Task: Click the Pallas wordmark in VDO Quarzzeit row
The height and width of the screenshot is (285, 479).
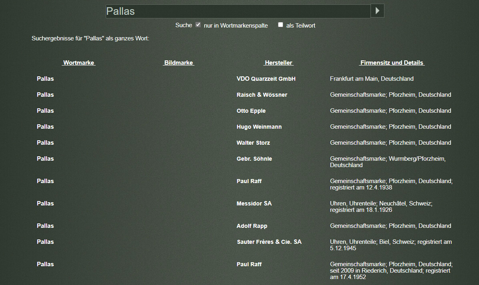Action: [x=45, y=79]
